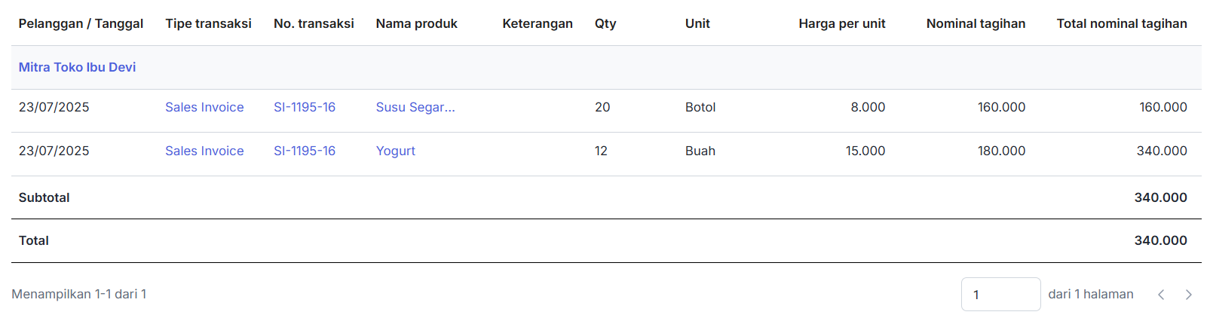The height and width of the screenshot is (321, 1210).
Task: Click the Nama produk column header
Action: coord(417,23)
